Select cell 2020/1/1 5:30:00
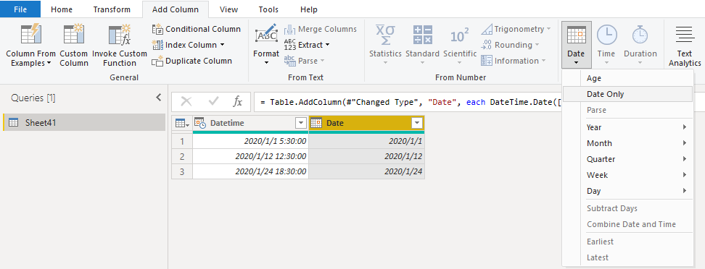This screenshot has height=269, width=705. (251, 141)
